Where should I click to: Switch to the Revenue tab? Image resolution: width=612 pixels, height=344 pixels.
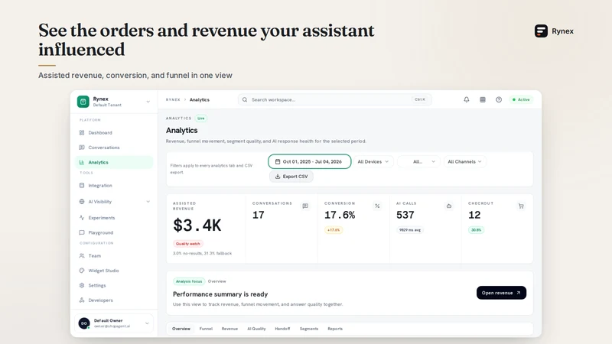point(229,329)
